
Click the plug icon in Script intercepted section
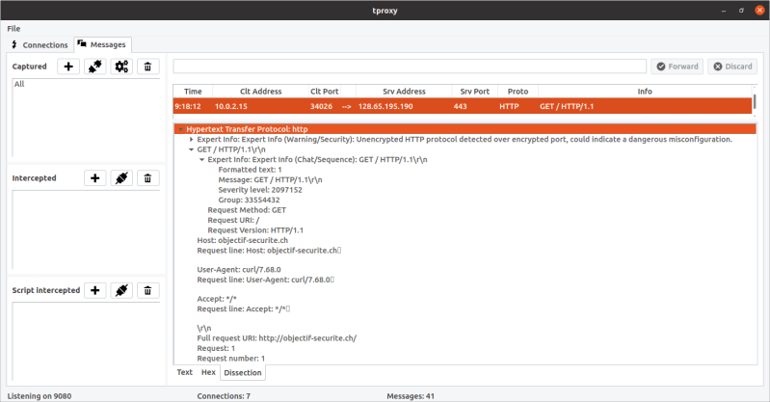coord(121,290)
